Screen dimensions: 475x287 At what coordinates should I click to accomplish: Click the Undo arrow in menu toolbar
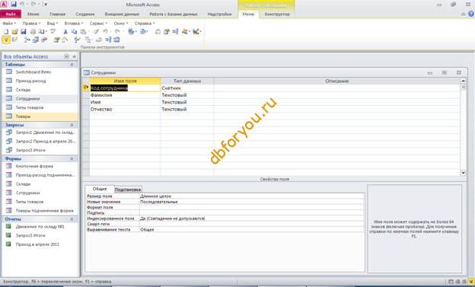[105, 31]
